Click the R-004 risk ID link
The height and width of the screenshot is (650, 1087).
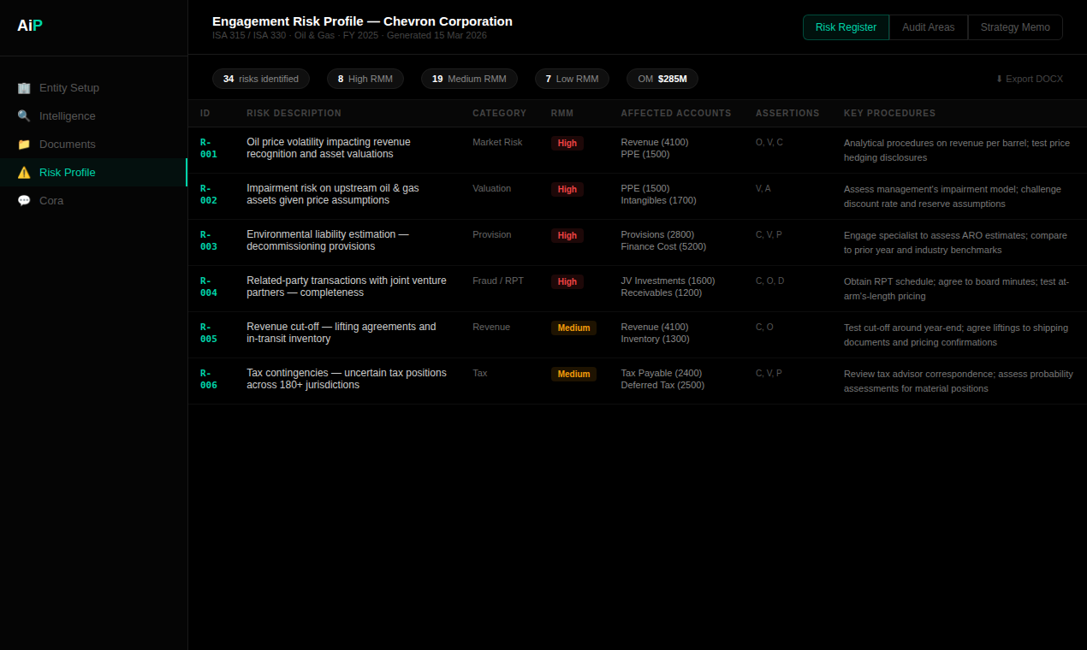click(208, 287)
